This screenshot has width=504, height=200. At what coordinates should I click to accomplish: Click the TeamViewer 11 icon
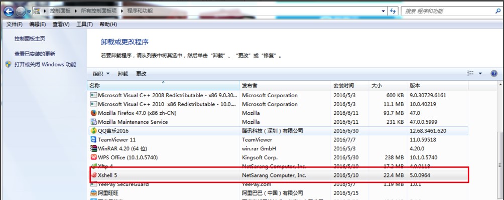(93, 140)
